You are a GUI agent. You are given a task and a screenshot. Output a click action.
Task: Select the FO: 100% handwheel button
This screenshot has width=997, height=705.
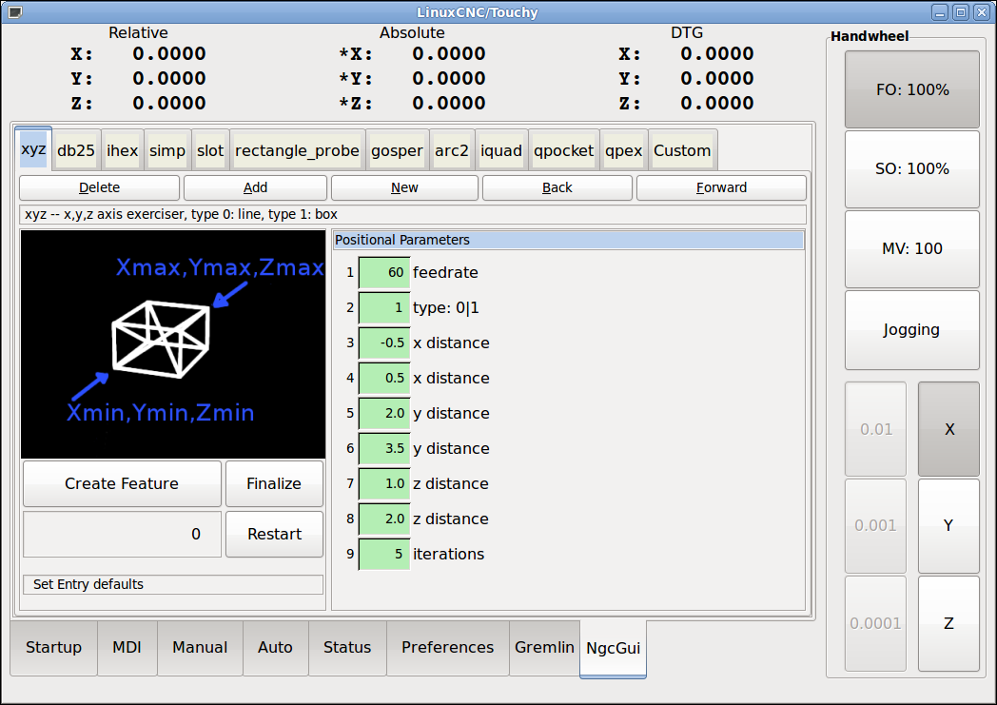tap(911, 89)
